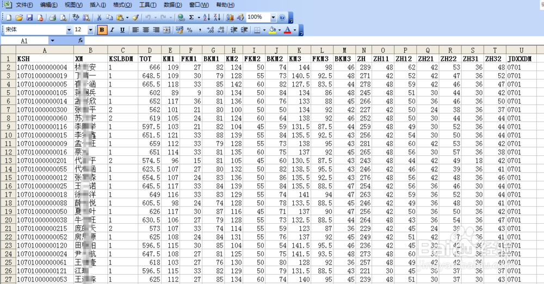The image size is (544, 284).
Task: Print the spreadsheet with the printer icon
Action: pyautogui.click(x=53, y=17)
